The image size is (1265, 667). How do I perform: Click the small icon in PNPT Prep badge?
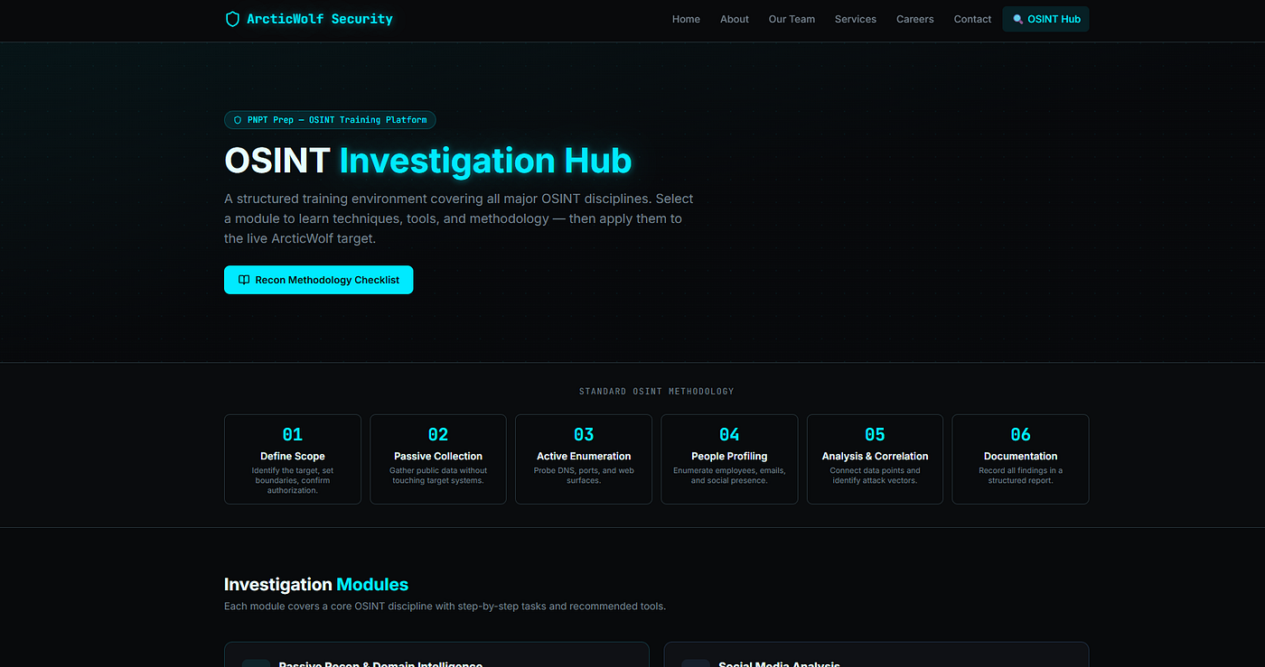[x=238, y=120]
